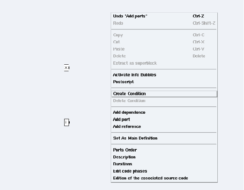Image resolution: width=244 pixels, height=190 pixels.
Task: Open Durations from the context menu
Action: (x=164, y=164)
